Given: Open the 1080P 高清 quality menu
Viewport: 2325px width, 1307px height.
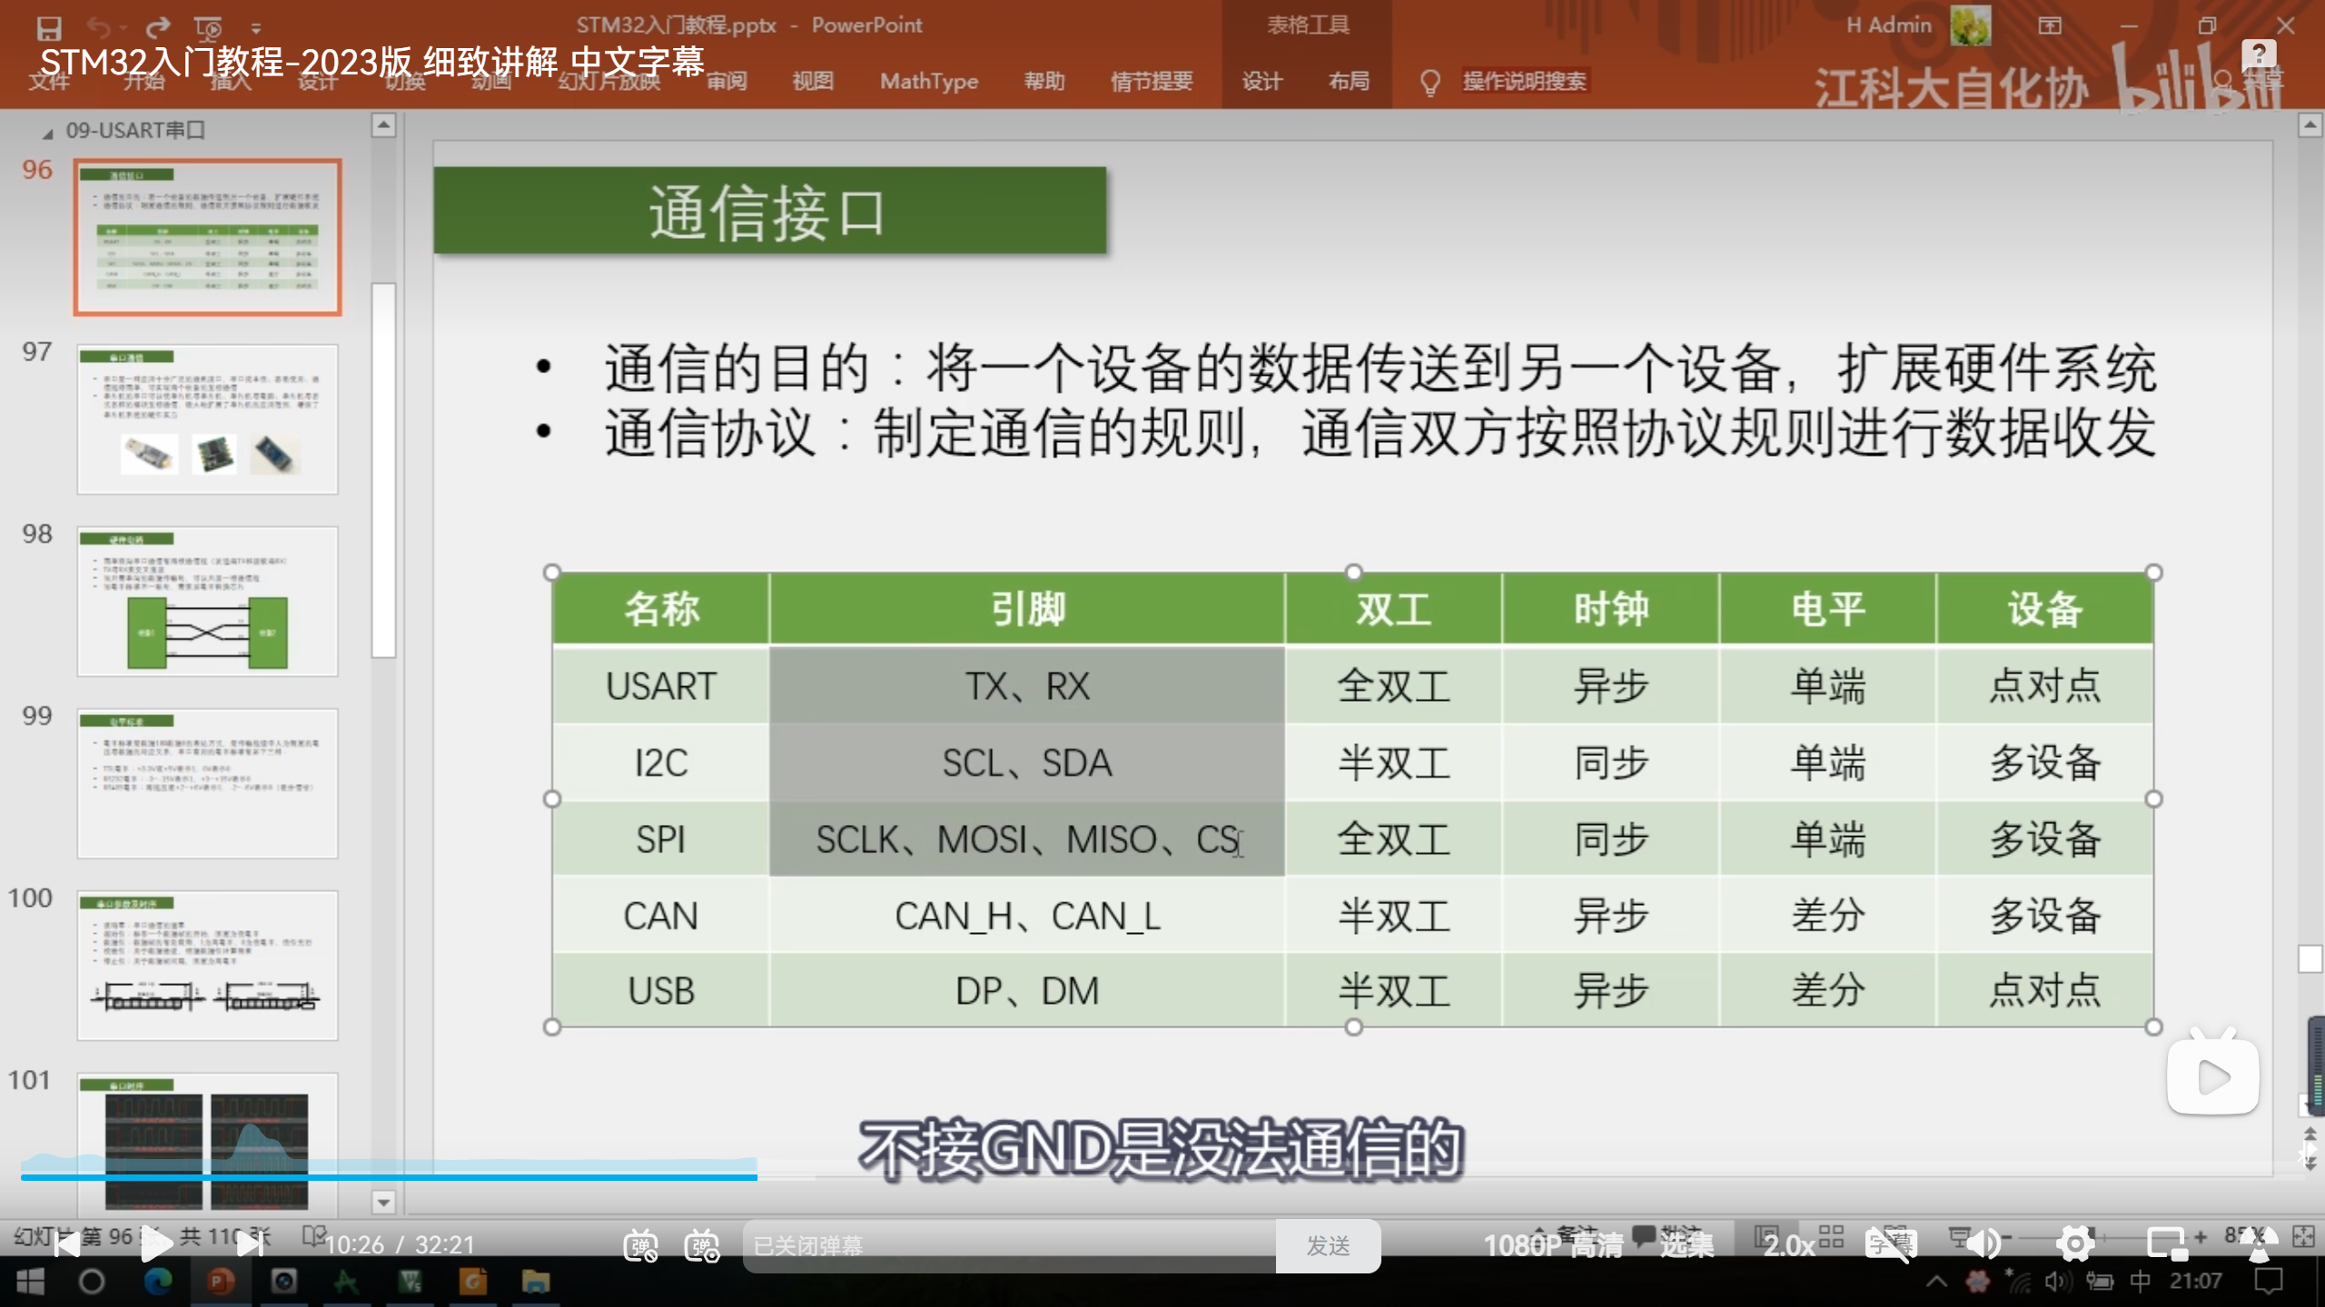Looking at the screenshot, I should click(x=1553, y=1245).
